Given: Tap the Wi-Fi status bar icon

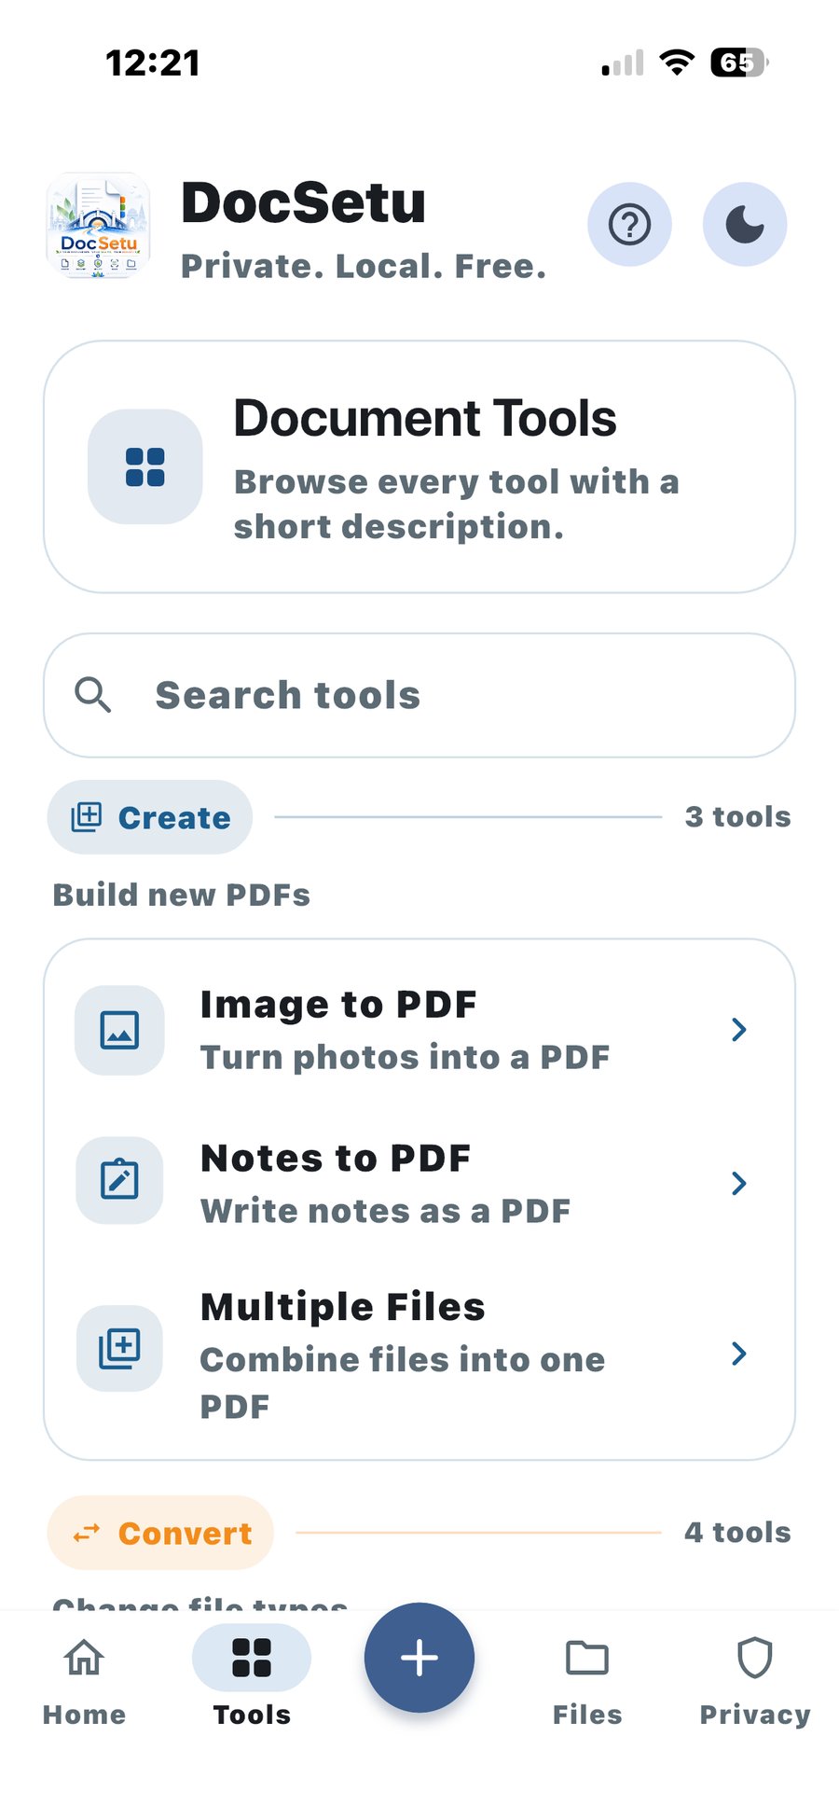Looking at the screenshot, I should (677, 63).
